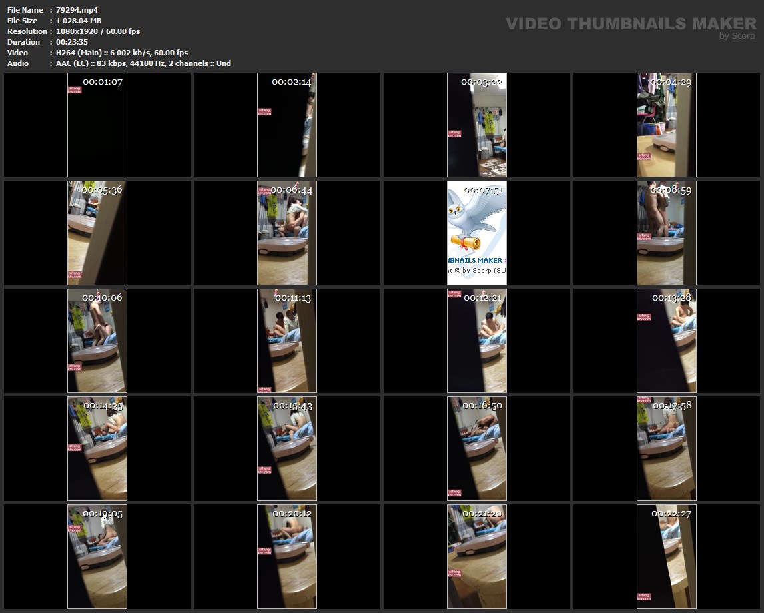Click the 00:22:27 timestamp label
Viewport: 764px width, 613px height.
(x=671, y=514)
